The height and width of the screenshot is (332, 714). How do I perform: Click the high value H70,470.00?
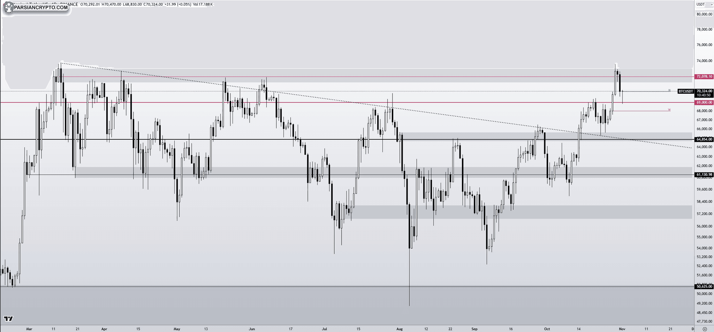click(112, 5)
